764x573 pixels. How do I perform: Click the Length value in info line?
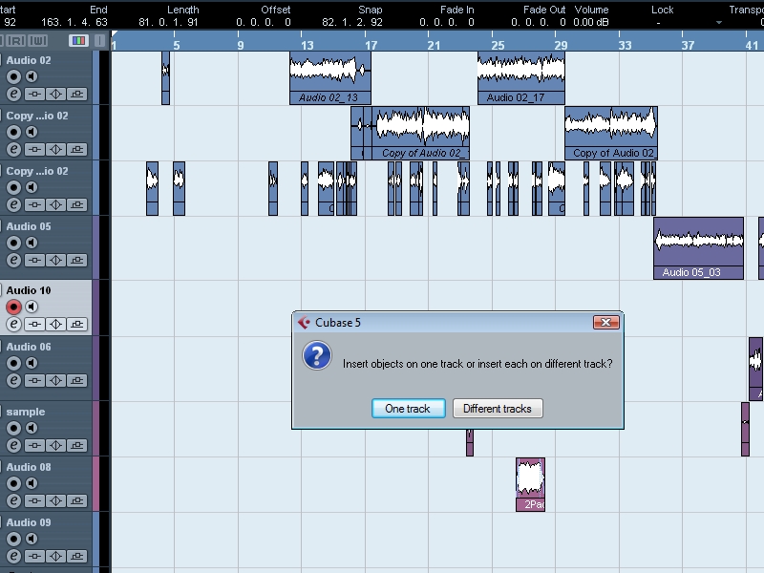point(168,22)
